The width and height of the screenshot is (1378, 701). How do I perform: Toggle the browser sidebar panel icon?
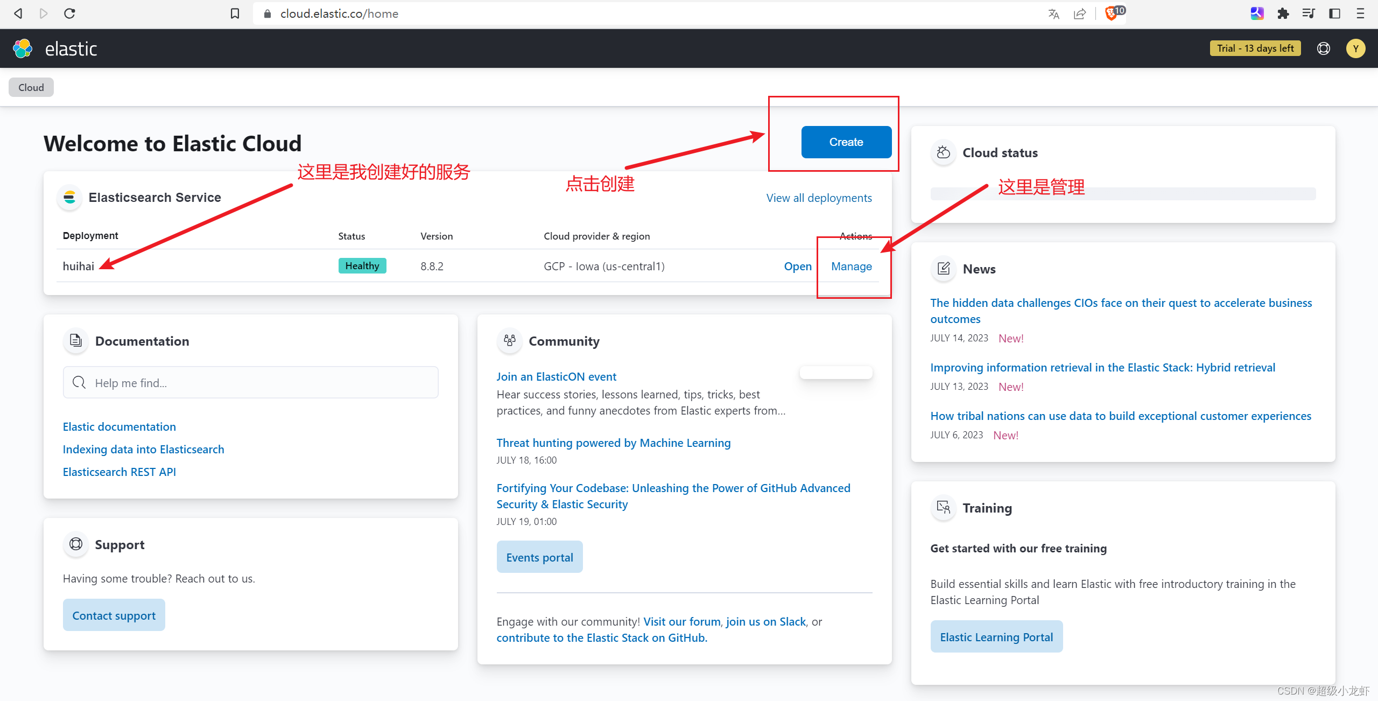[1334, 13]
